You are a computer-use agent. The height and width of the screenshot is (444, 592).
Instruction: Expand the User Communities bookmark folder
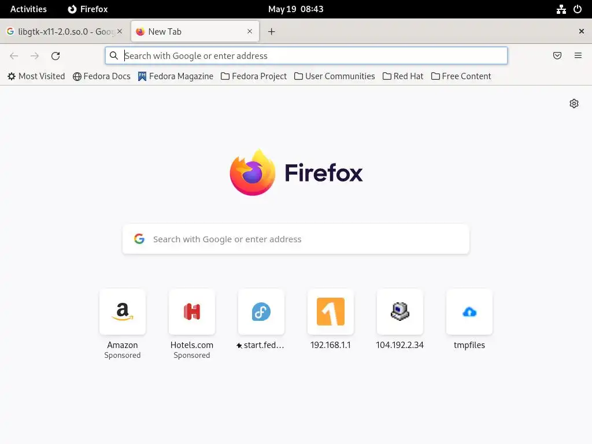coord(335,76)
